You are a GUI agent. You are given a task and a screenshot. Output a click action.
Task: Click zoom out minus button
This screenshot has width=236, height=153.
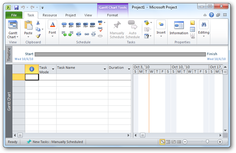click(x=185, y=142)
